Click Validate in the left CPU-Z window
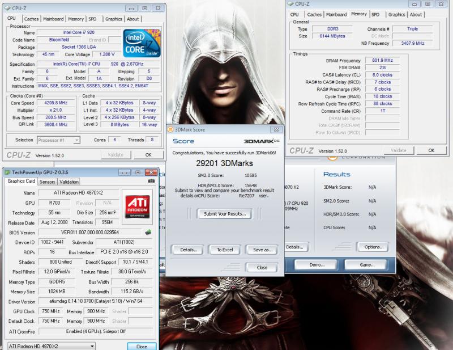Image resolution: width=453 pixels, height=350 pixels. pos(116,155)
